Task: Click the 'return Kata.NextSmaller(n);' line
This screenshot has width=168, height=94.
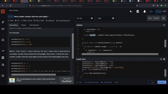Action: point(95,73)
